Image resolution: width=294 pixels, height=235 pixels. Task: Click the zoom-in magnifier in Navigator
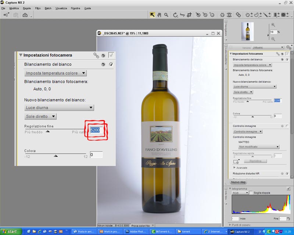[273, 25]
